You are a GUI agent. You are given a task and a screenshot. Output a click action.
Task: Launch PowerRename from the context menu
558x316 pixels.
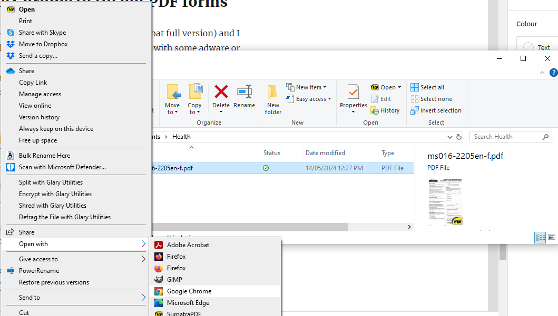coord(76,271)
